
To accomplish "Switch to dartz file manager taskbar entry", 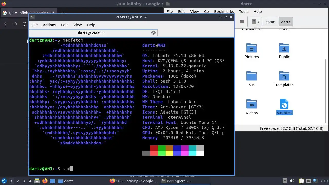I will pos(66,181).
